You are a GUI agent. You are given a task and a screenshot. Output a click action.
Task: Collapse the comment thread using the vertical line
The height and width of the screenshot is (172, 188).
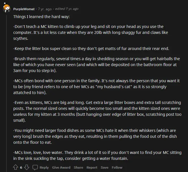coord(7,93)
